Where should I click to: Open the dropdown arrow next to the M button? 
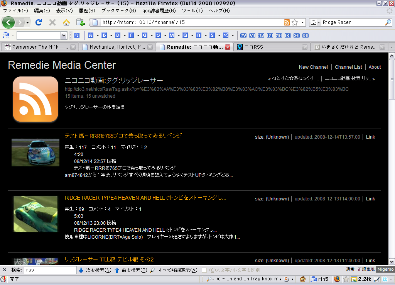[x=179, y=36]
